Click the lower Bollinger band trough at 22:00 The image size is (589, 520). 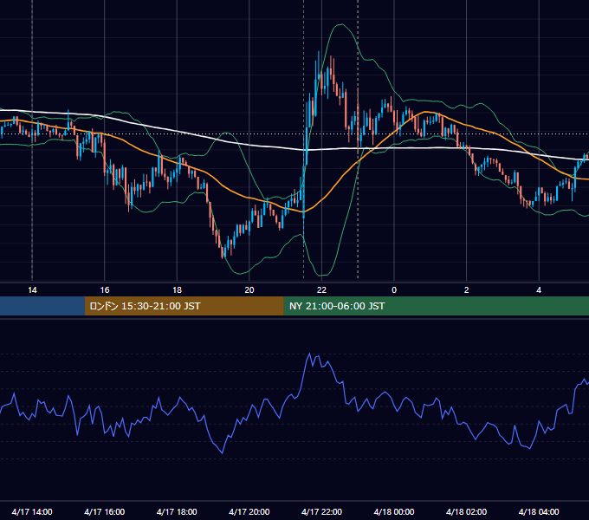pos(322,276)
